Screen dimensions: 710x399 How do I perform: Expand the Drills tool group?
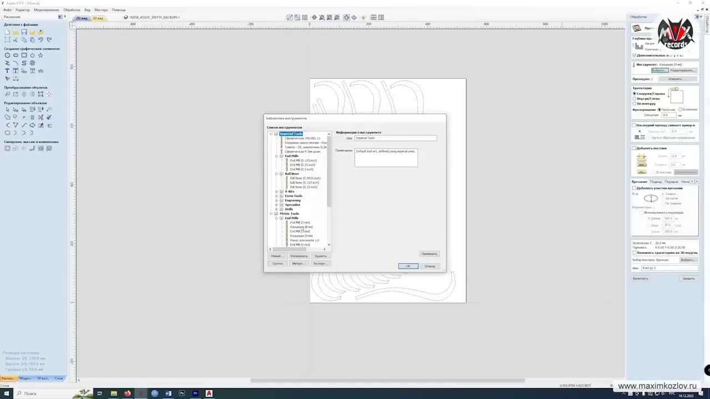(276, 209)
